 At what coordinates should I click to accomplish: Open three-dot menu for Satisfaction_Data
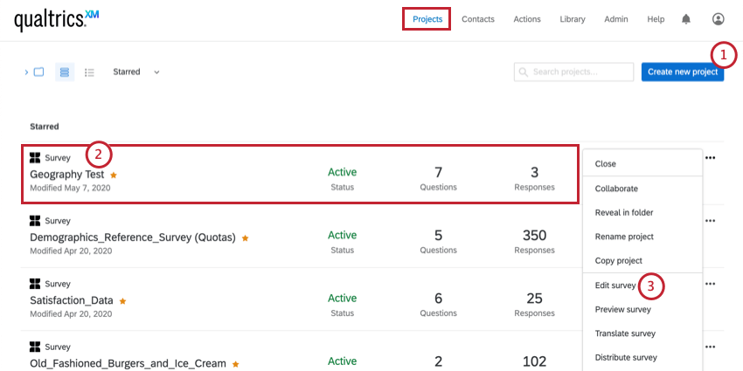pyautogui.click(x=710, y=284)
